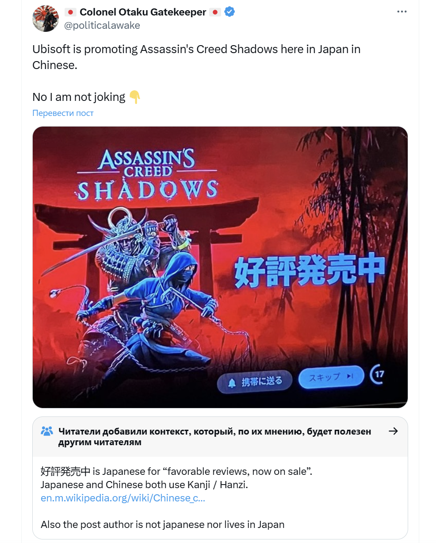The height and width of the screenshot is (543, 436).
Task: Click the Japanese flag emoji before the name
Action: pyautogui.click(x=70, y=12)
